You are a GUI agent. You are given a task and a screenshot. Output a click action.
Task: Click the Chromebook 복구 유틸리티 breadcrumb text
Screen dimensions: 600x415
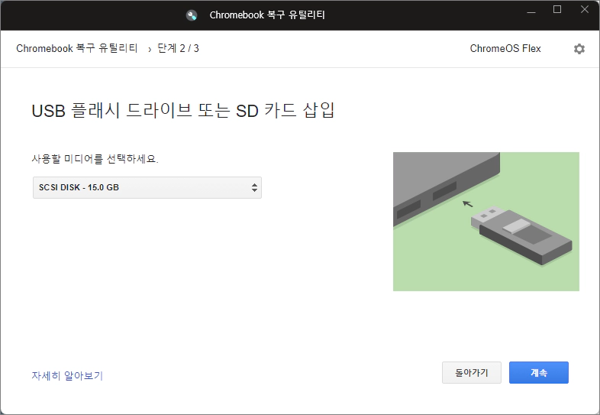coord(77,48)
